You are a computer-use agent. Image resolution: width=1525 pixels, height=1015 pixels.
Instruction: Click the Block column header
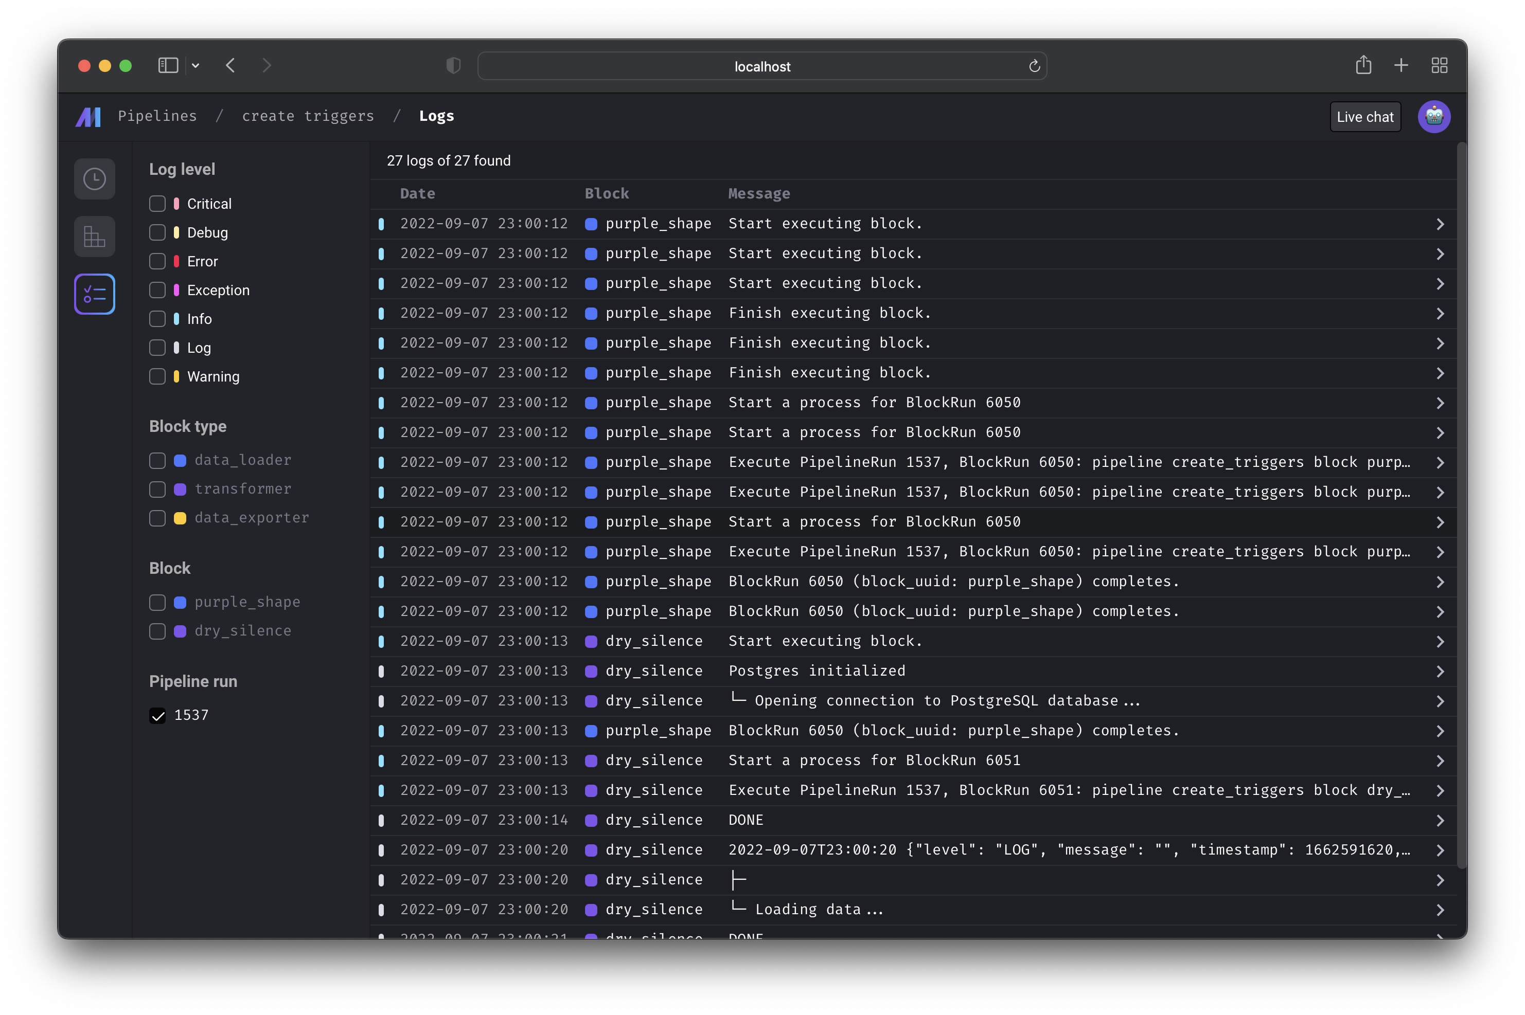607,193
